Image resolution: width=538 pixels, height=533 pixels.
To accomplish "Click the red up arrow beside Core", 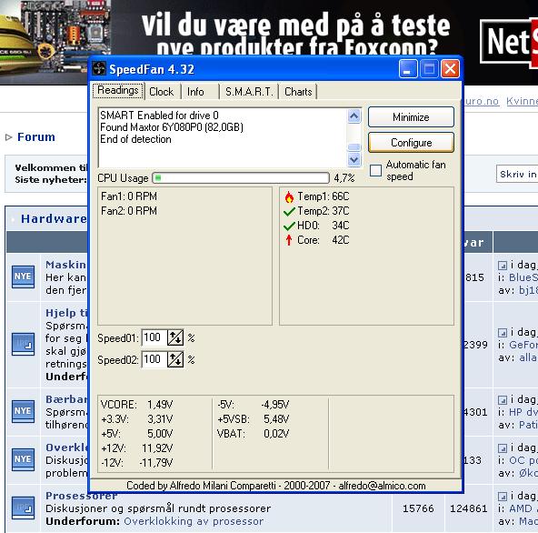I will coord(289,240).
